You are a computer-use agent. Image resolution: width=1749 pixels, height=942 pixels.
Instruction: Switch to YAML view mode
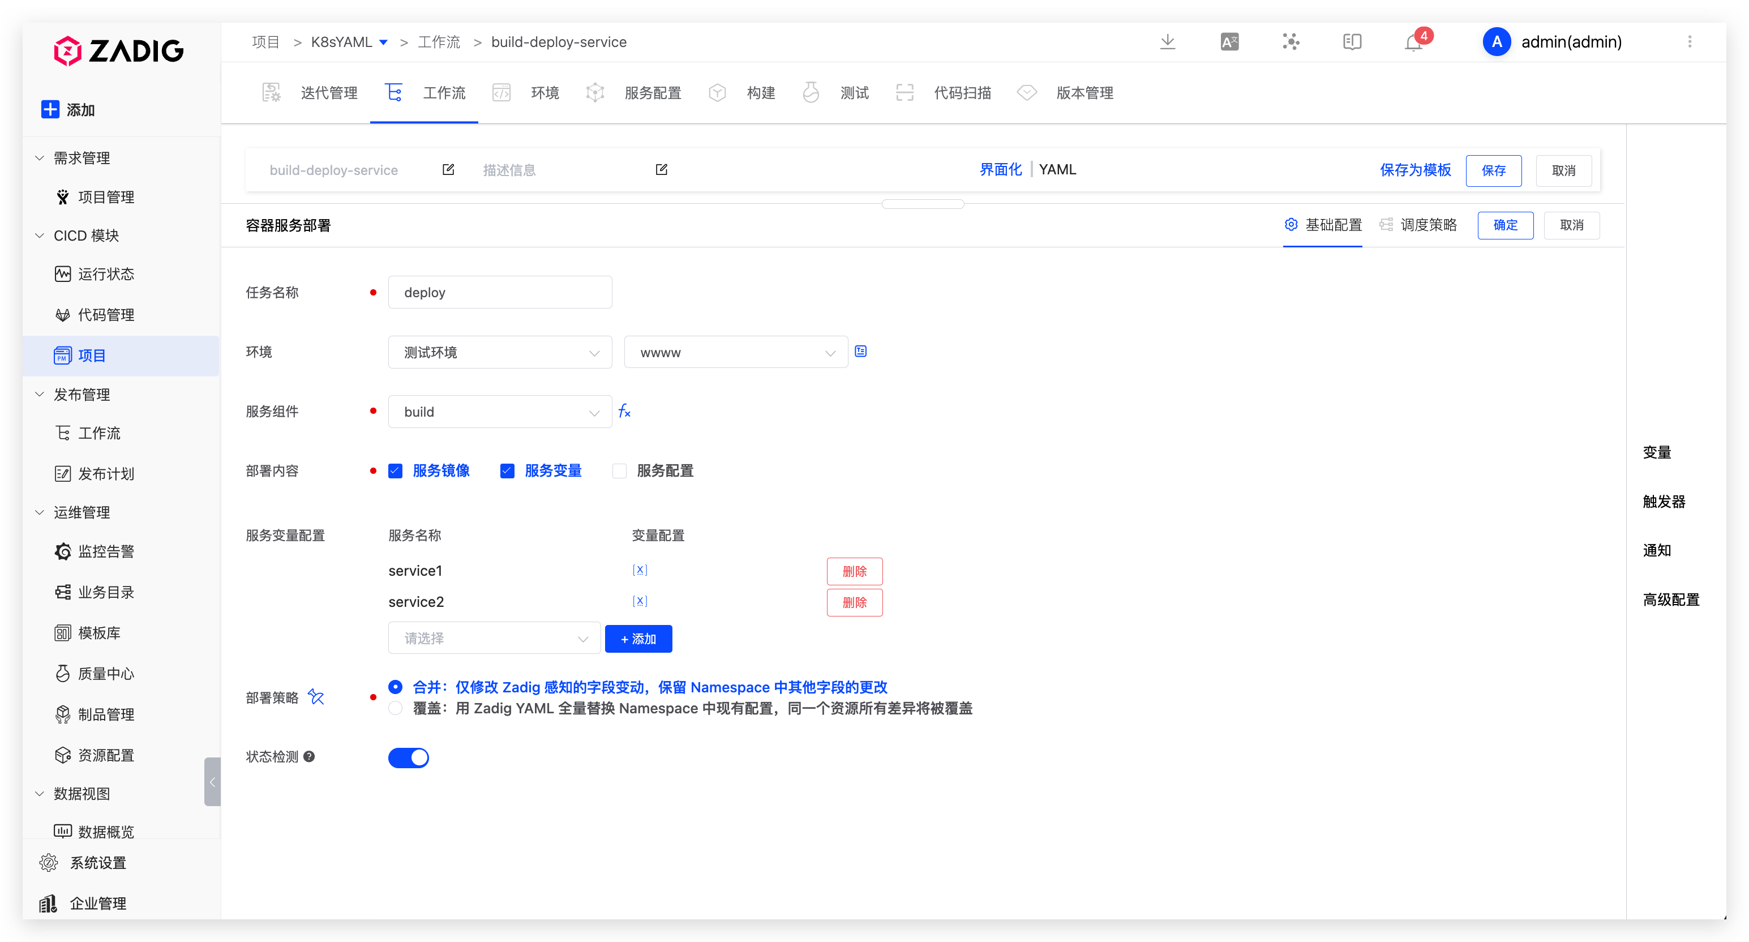pos(1057,169)
